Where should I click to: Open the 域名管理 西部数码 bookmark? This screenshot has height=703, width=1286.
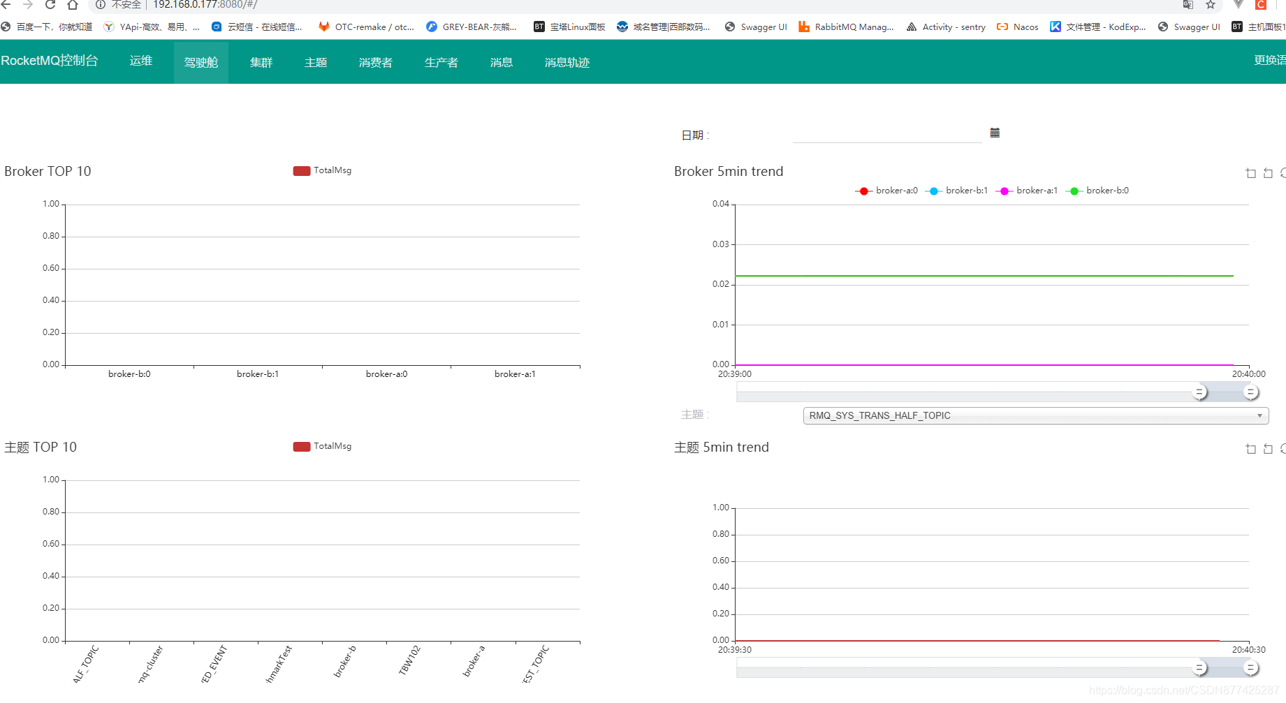click(664, 27)
